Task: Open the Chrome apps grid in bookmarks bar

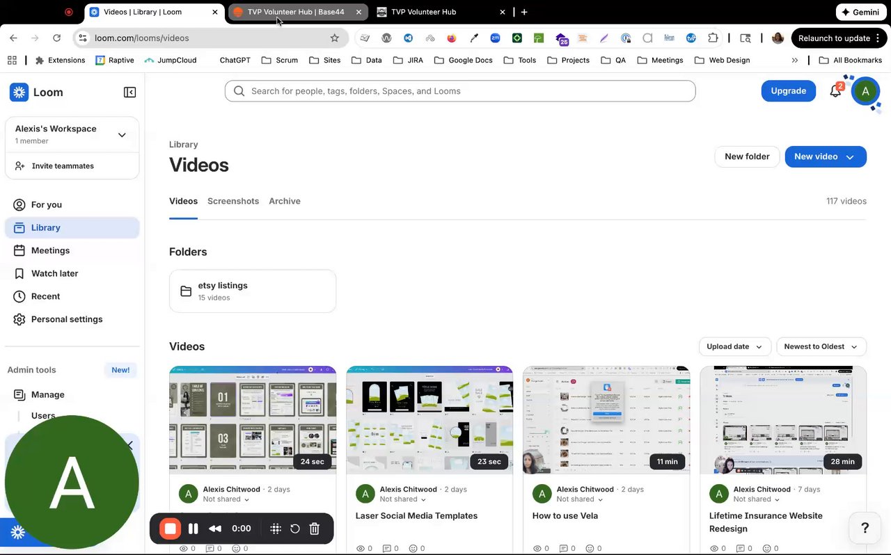Action: [x=12, y=61]
